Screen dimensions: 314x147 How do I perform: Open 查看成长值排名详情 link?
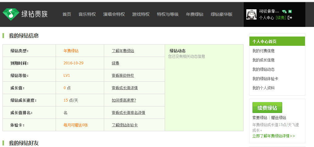click(x=128, y=113)
